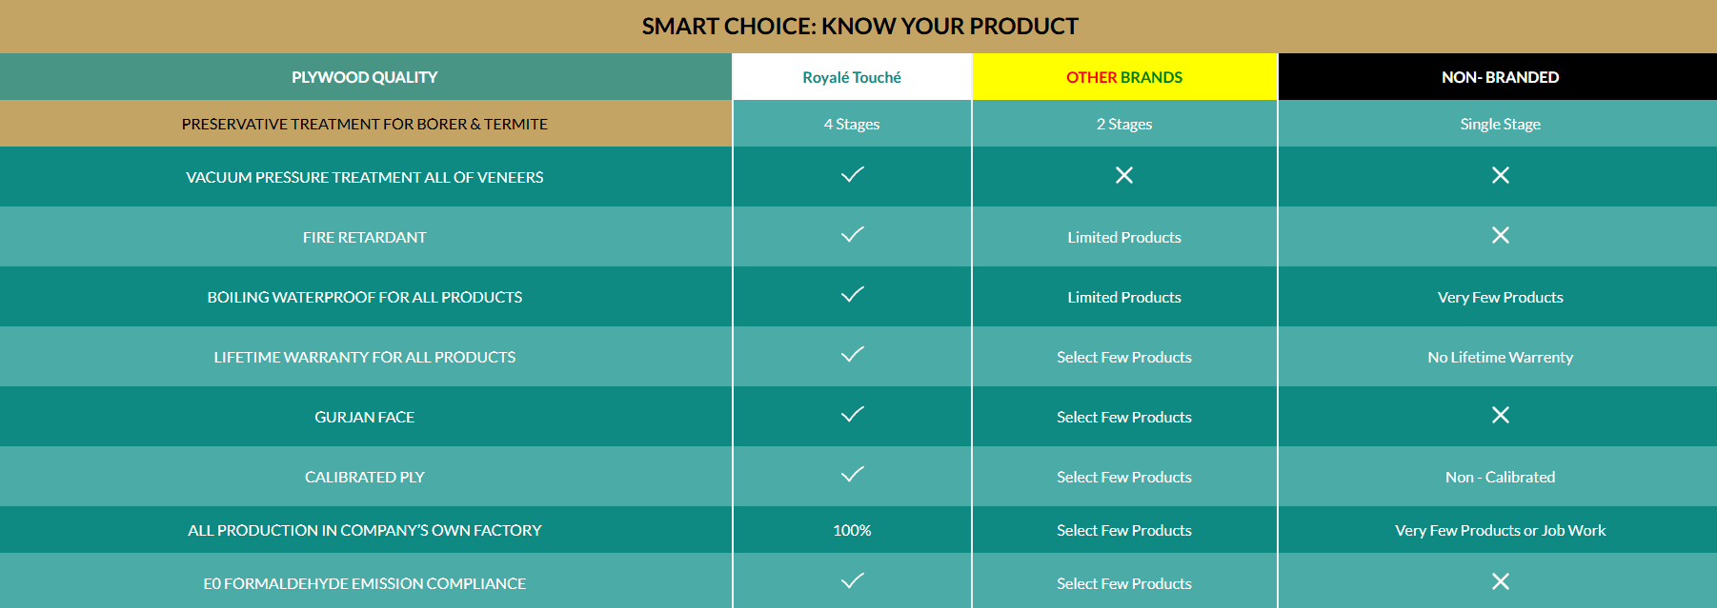1717x608 pixels.
Task: Select the Royalé Touché column header
Action: click(x=852, y=77)
